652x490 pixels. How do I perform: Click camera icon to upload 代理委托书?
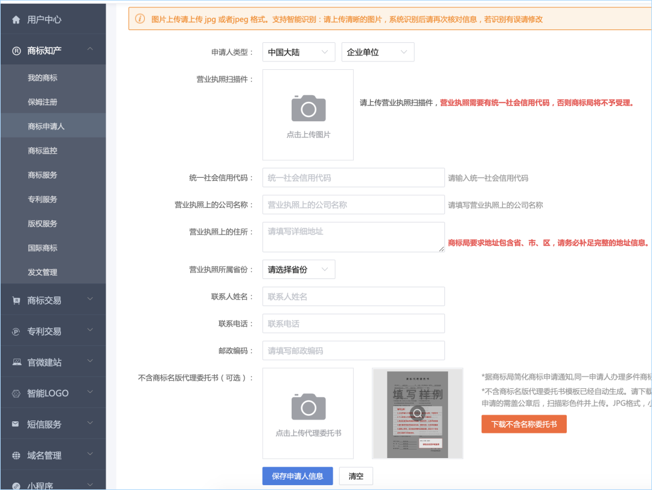[x=308, y=407]
